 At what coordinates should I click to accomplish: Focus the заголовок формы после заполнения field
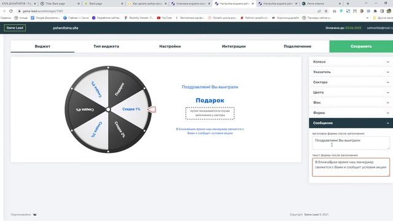pos(351,143)
